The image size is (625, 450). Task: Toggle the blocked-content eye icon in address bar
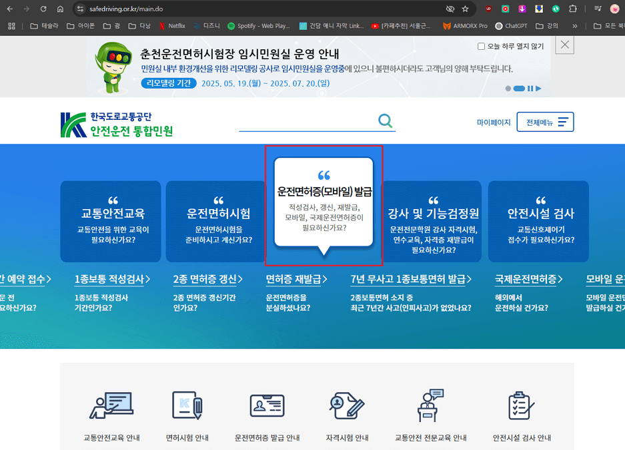(450, 9)
